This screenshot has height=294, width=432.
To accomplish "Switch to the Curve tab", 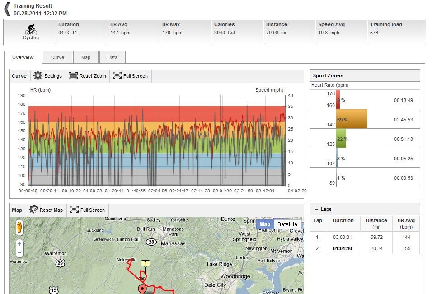I will point(57,57).
